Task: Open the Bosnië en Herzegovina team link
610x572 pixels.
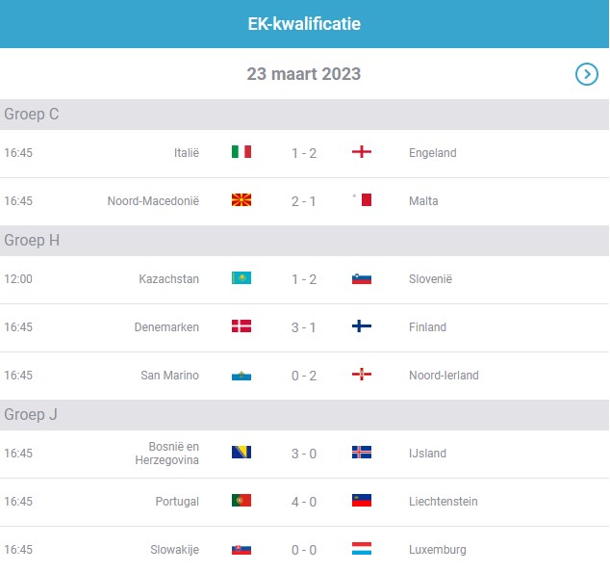Action: (166, 454)
